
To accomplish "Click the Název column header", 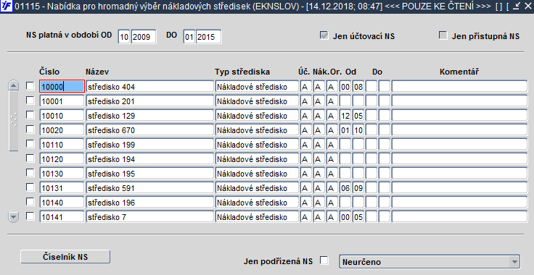I will pyautogui.click(x=97, y=72).
